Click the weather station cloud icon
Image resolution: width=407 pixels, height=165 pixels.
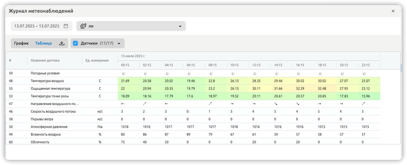[x=83, y=26]
